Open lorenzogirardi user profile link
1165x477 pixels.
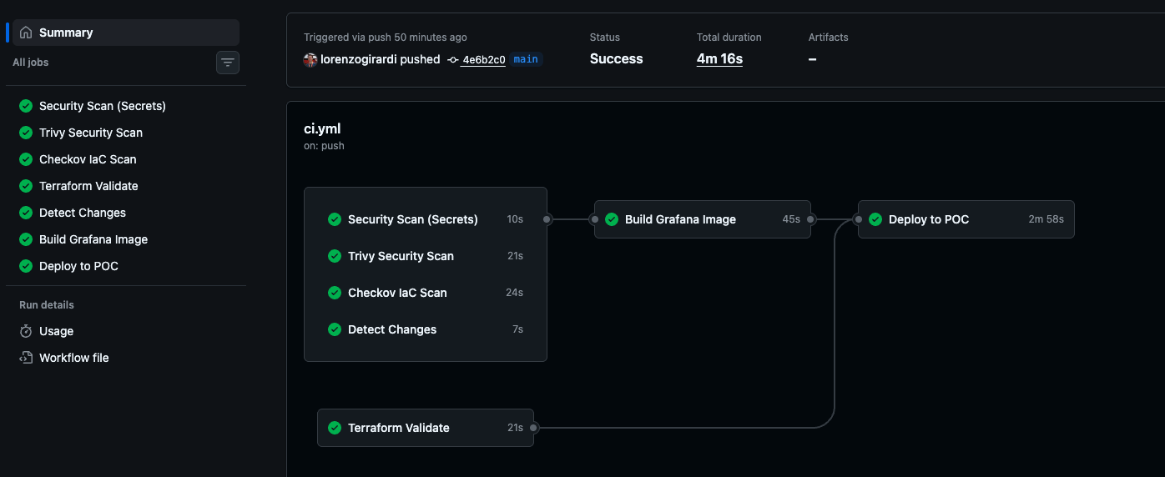tap(358, 59)
